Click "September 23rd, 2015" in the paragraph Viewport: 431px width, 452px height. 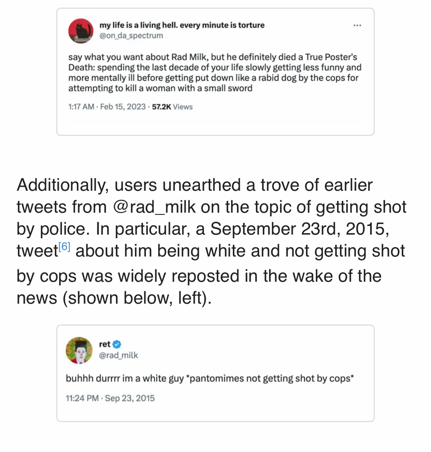(x=298, y=229)
